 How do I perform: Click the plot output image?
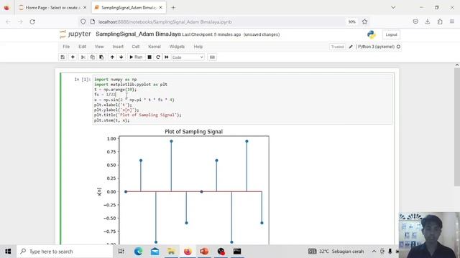pos(184,186)
